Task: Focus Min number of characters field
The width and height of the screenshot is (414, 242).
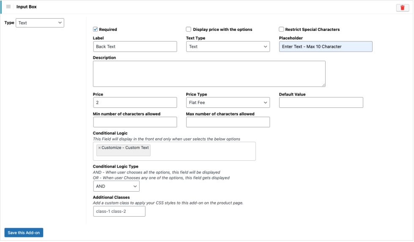Action: (x=134, y=122)
